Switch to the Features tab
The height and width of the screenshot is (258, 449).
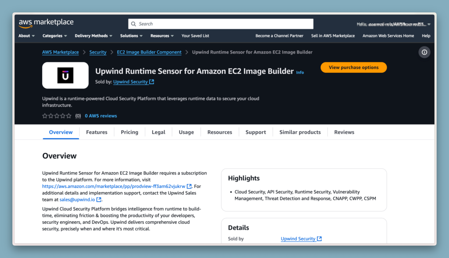coord(96,132)
